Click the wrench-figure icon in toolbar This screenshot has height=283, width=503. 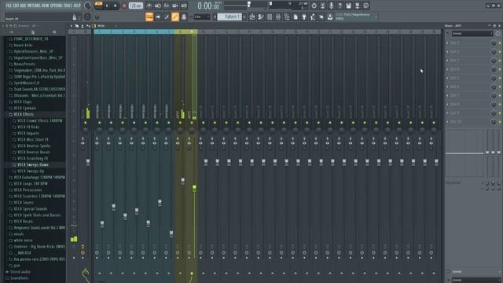pyautogui.click(x=313, y=17)
